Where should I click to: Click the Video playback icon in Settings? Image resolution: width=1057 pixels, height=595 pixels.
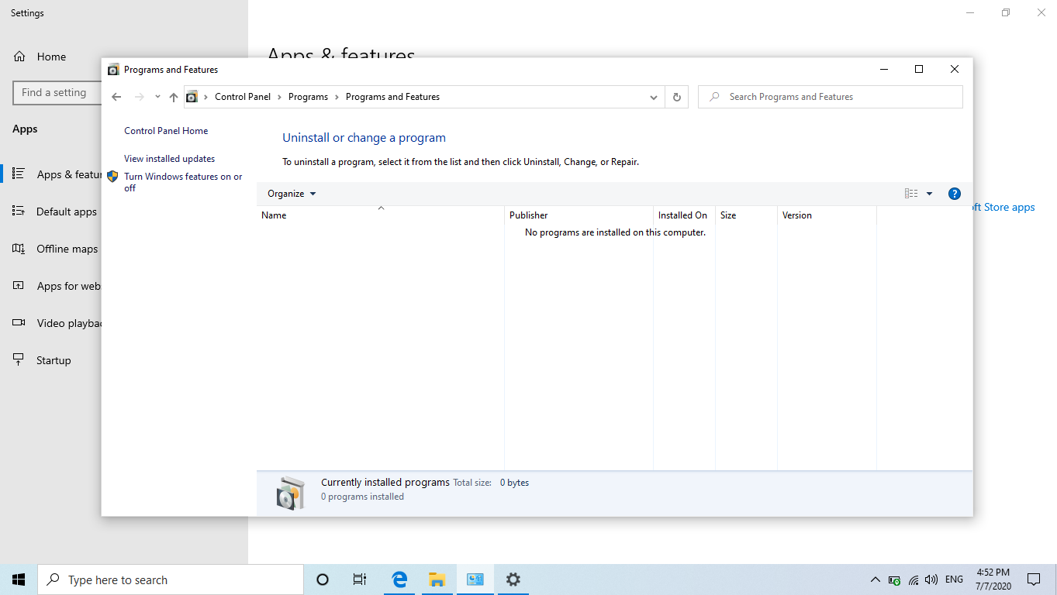click(x=19, y=323)
